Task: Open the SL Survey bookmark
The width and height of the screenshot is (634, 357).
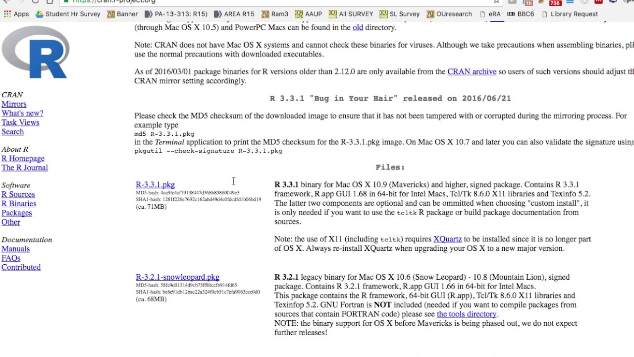Action: click(400, 14)
